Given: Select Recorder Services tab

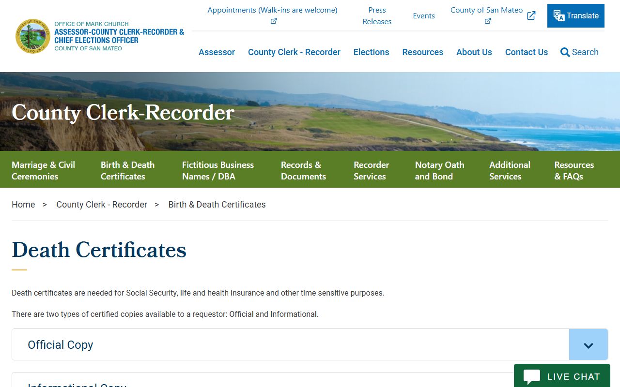Looking at the screenshot, I should (371, 170).
